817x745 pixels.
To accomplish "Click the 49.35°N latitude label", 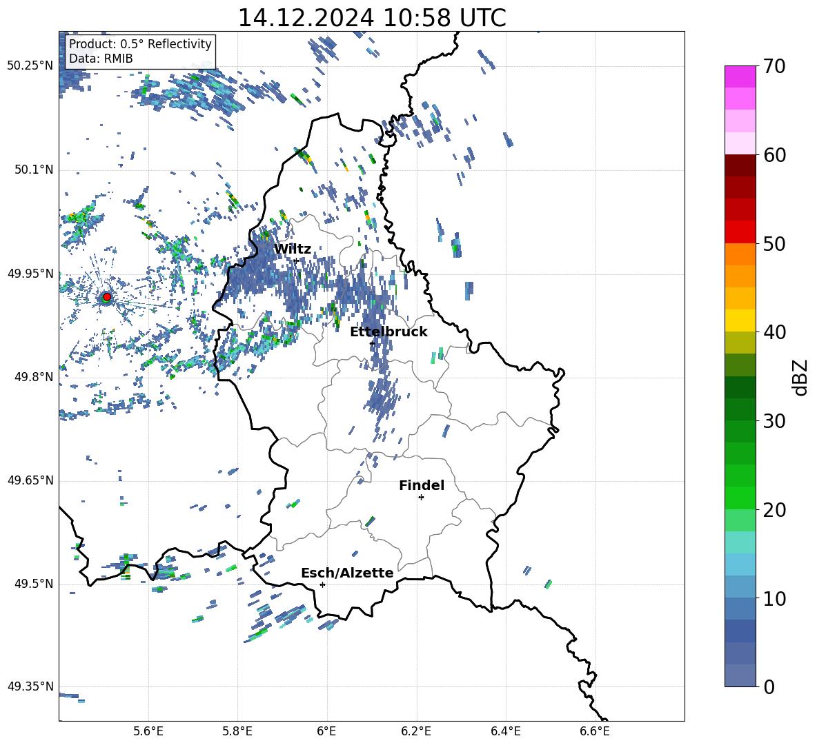I will (x=30, y=686).
